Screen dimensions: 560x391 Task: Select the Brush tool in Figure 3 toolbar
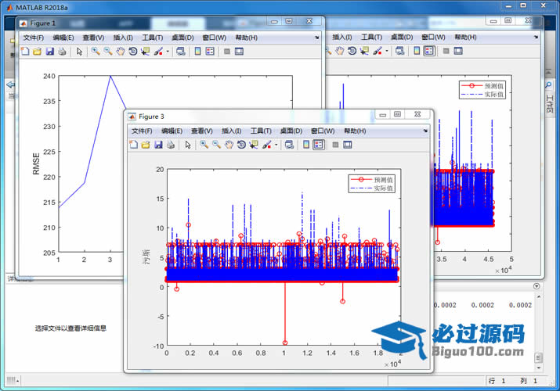click(x=267, y=145)
